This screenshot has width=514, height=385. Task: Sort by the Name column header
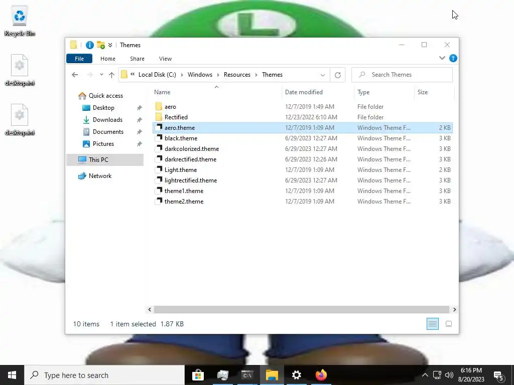pyautogui.click(x=216, y=92)
